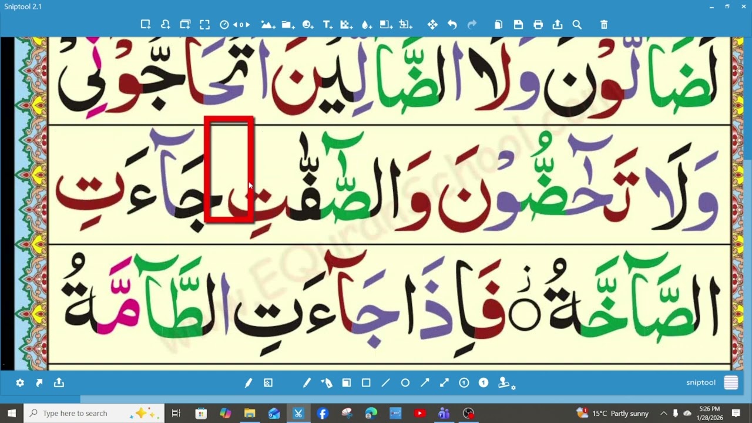
Task: Click the arrow icon beside settings gear
Action: tap(39, 383)
